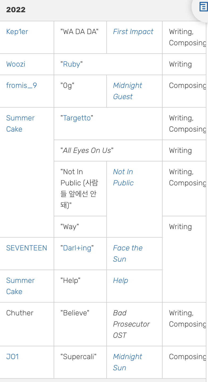The width and height of the screenshot is (208, 382).
Task: Open the Help album link
Action: 121,281
